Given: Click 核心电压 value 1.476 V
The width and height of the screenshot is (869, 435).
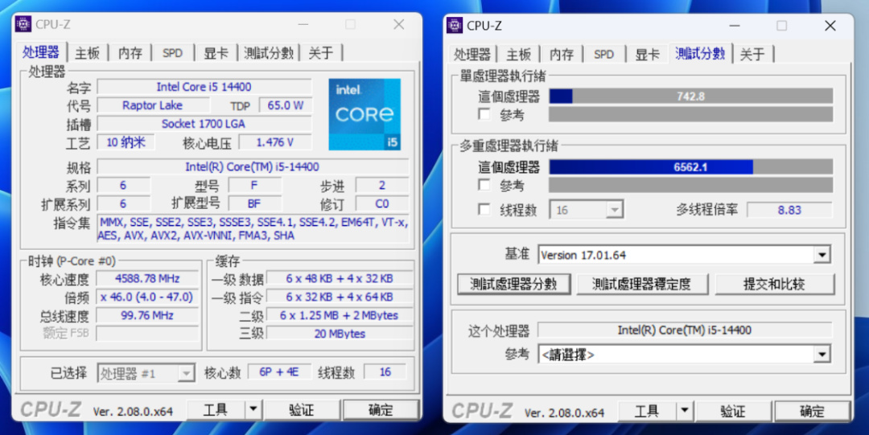Looking at the screenshot, I should pos(275,142).
